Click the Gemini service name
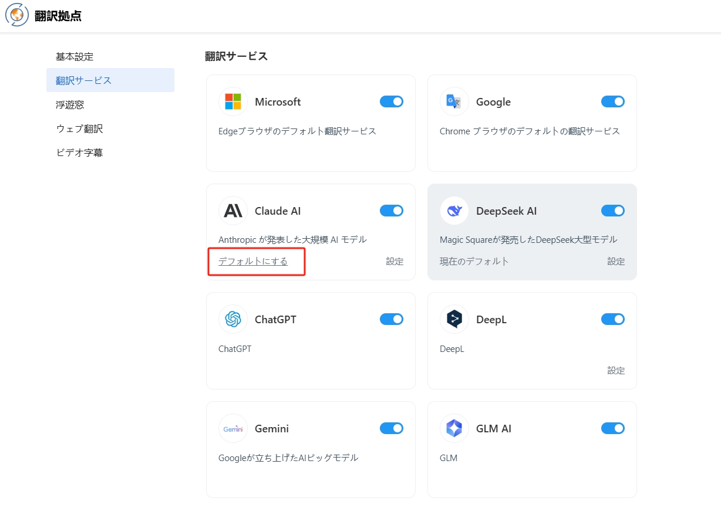 click(272, 429)
